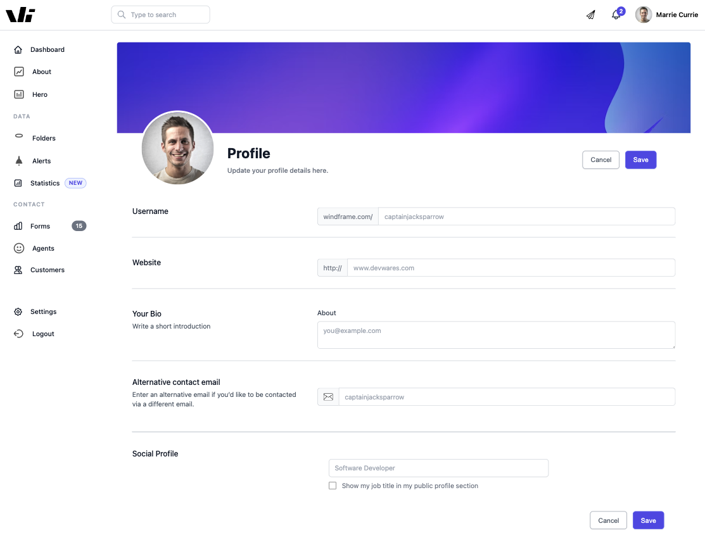Click the bottom Cancel button

pyautogui.click(x=608, y=520)
